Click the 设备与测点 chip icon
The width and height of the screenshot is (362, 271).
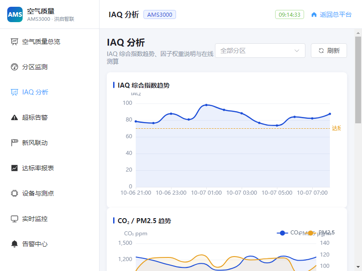(14, 193)
